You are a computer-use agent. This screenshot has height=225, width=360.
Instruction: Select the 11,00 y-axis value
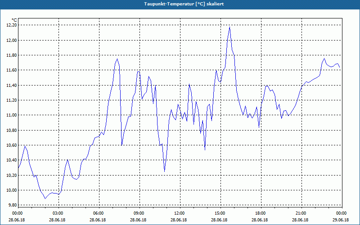(x=12, y=115)
